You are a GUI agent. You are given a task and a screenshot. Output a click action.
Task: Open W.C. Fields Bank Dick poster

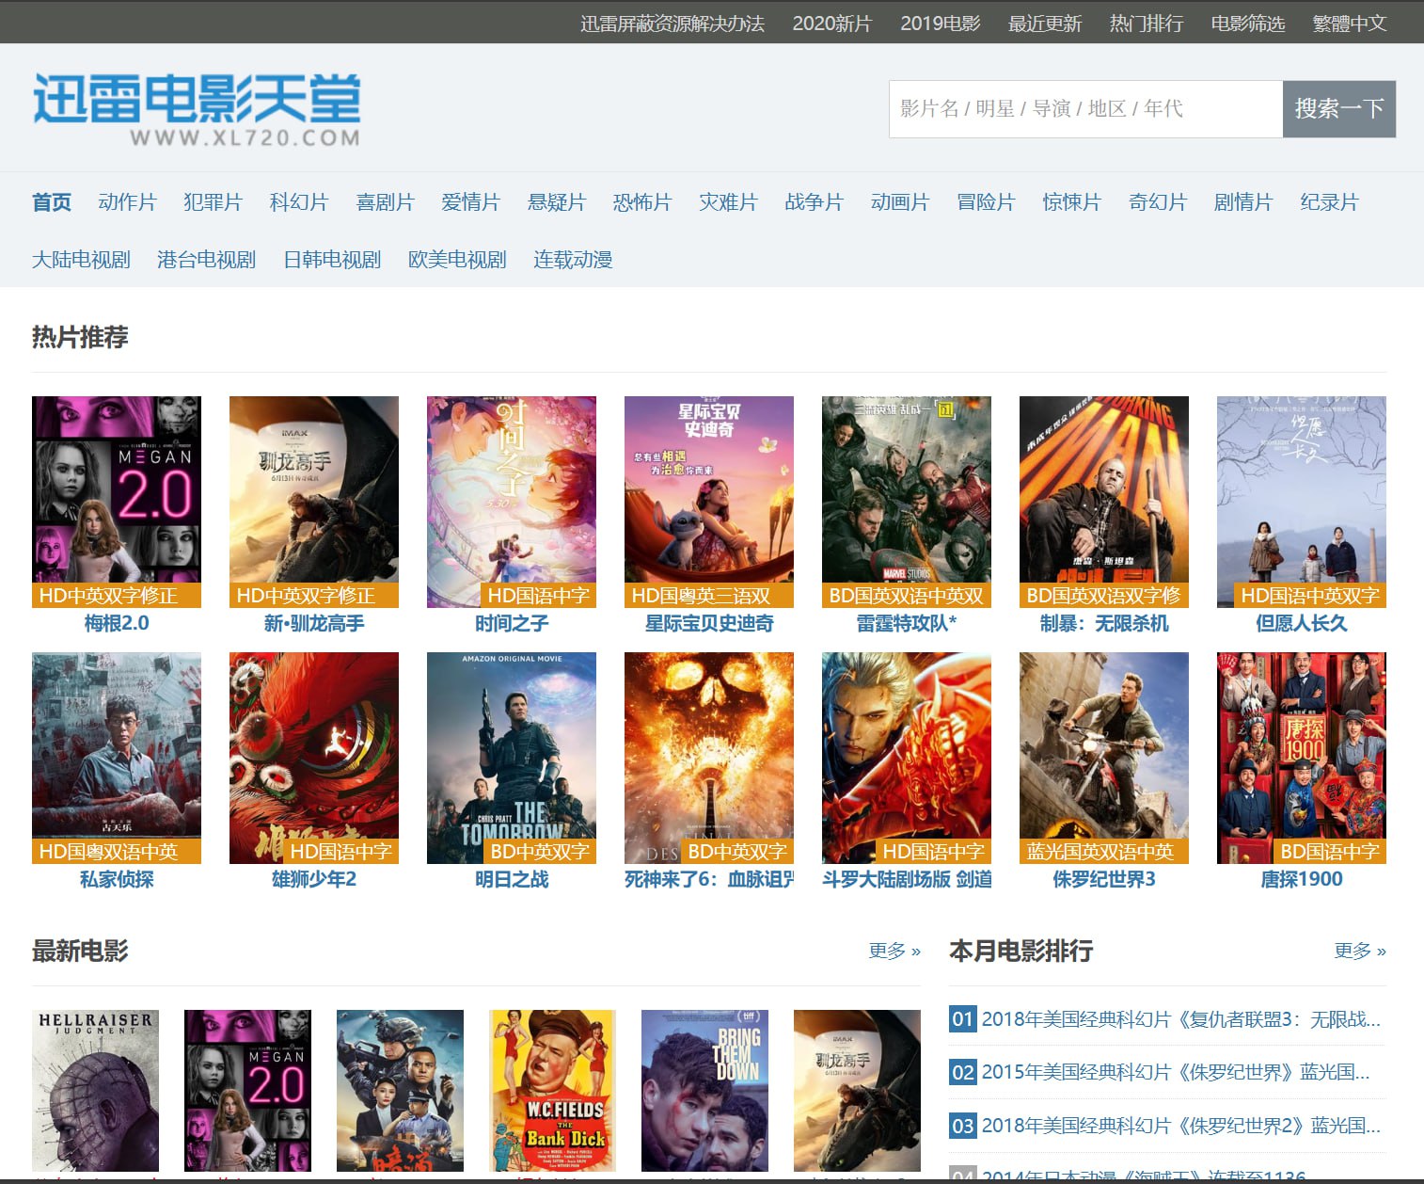552,1091
